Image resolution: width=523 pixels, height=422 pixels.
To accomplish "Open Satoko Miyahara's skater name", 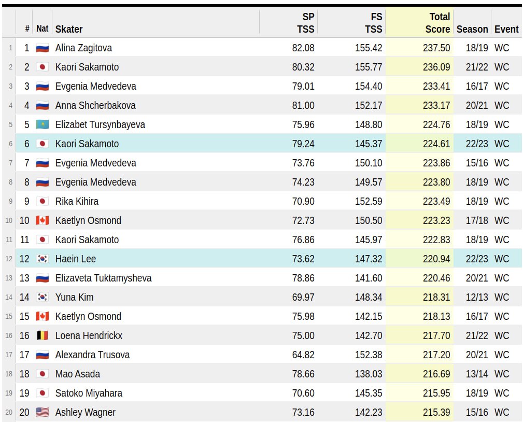I will (89, 393).
